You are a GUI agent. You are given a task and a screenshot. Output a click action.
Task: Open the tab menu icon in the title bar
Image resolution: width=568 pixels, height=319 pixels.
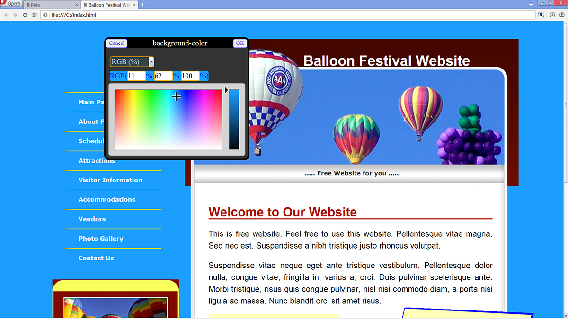tap(531, 4)
